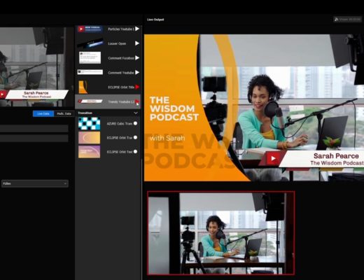364x280 pixels.
Task: Select the orange ECLIPSE Orbit Title thumbnail
Action: (83, 87)
